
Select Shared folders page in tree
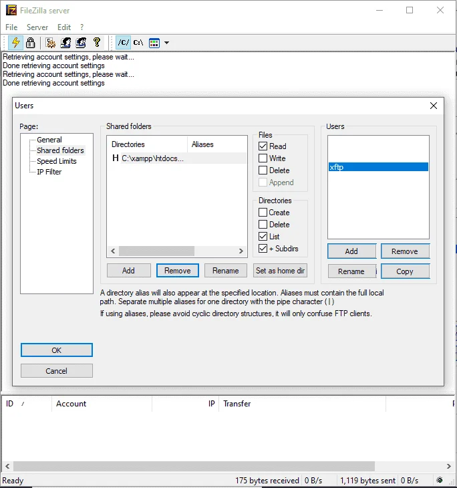point(60,150)
